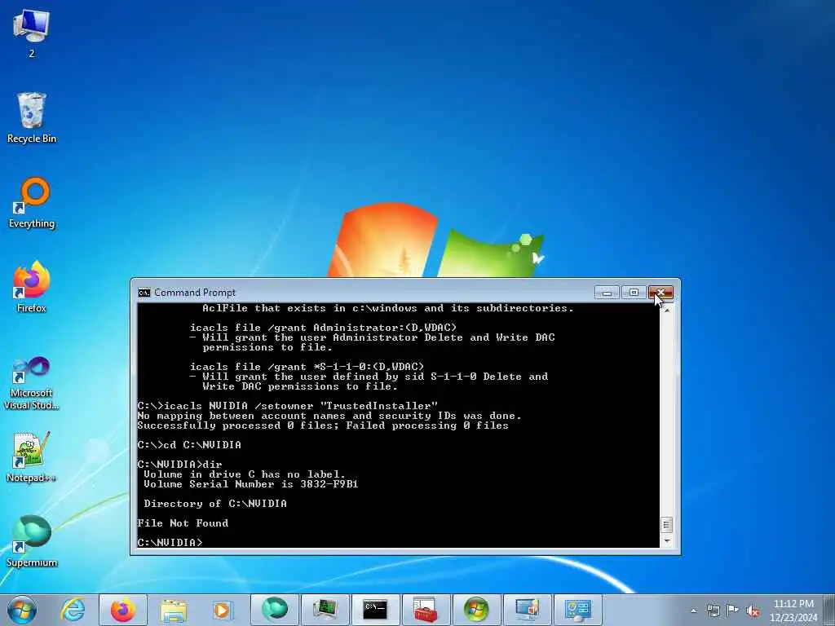Click Command Prompt scrollbar down arrow

pyautogui.click(x=666, y=541)
